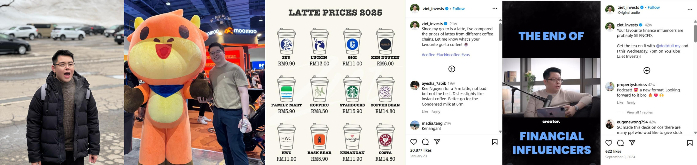The width and height of the screenshot is (697, 165).
Task: Expand View all 1 replies
Action: [x=640, y=112]
